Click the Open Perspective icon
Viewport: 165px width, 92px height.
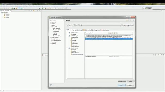pos(144,8)
